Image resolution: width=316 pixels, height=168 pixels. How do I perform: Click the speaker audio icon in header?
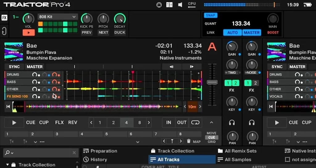click(x=180, y=5)
